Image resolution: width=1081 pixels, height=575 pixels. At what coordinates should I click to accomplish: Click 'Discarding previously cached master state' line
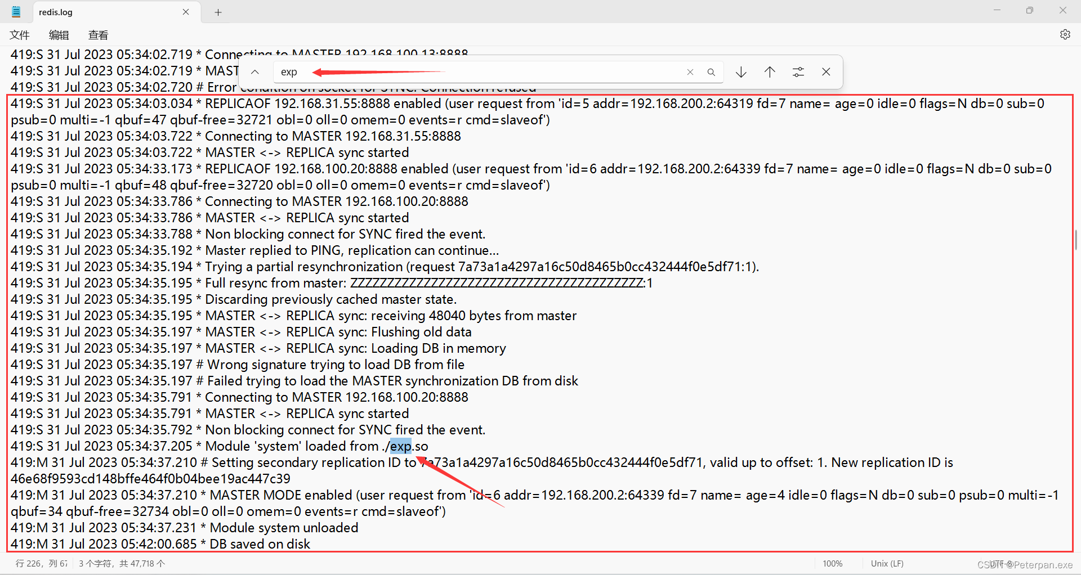point(234,299)
